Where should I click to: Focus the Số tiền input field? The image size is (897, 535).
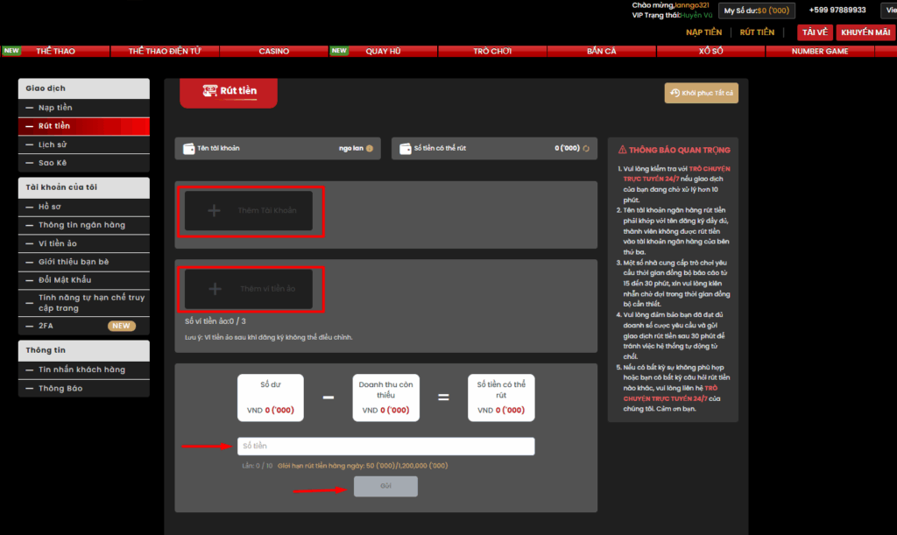(x=386, y=447)
